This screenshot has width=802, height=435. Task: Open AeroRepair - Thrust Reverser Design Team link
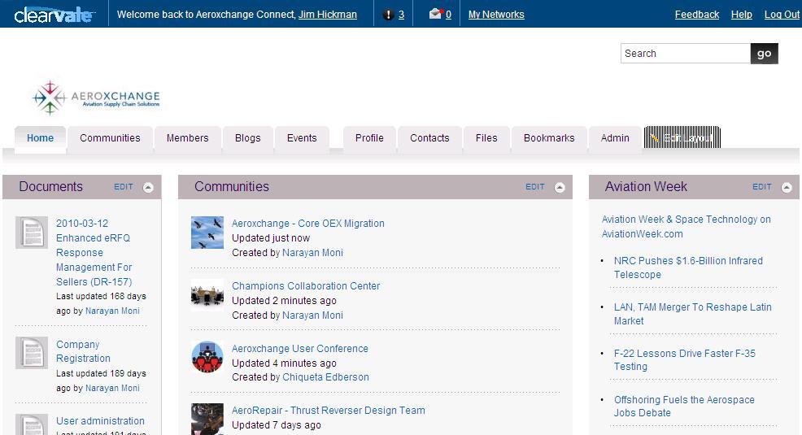point(329,410)
